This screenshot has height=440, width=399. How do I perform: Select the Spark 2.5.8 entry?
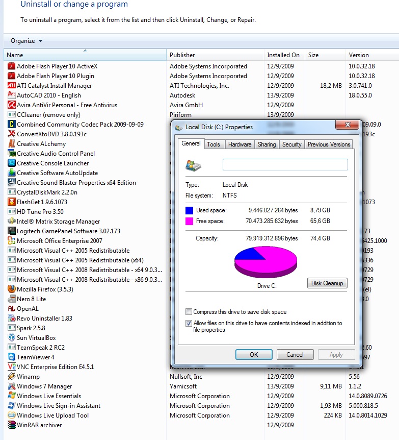coord(31,328)
